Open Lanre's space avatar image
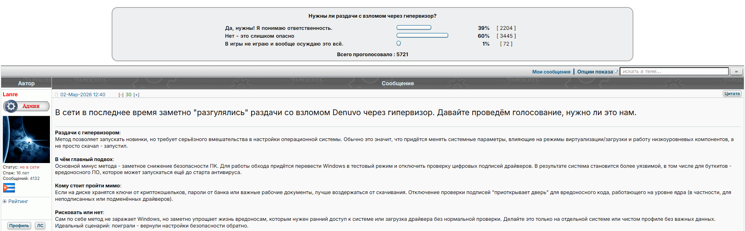Image resolution: width=745 pixels, height=231 pixels. 26,139
